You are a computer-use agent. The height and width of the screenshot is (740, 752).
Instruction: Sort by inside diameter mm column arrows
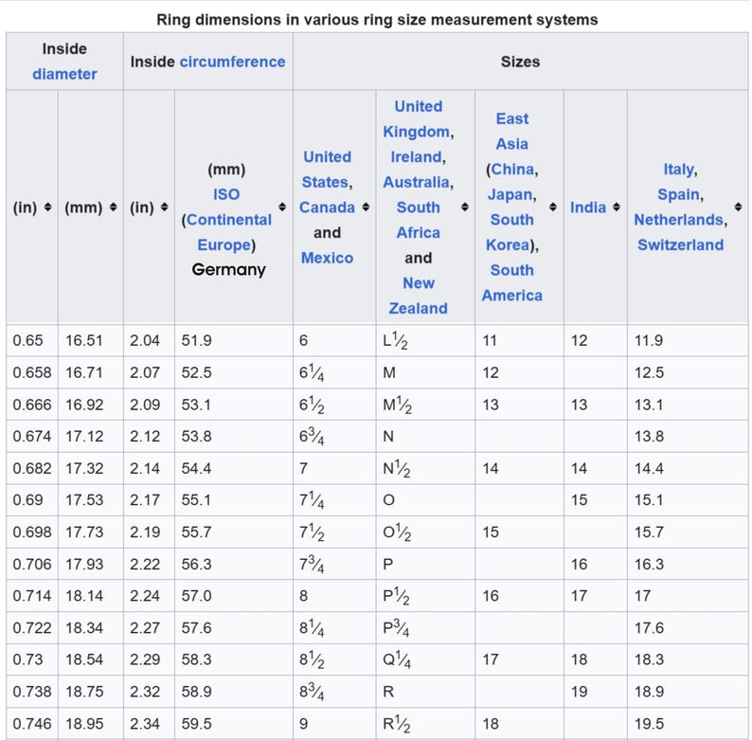pos(114,207)
